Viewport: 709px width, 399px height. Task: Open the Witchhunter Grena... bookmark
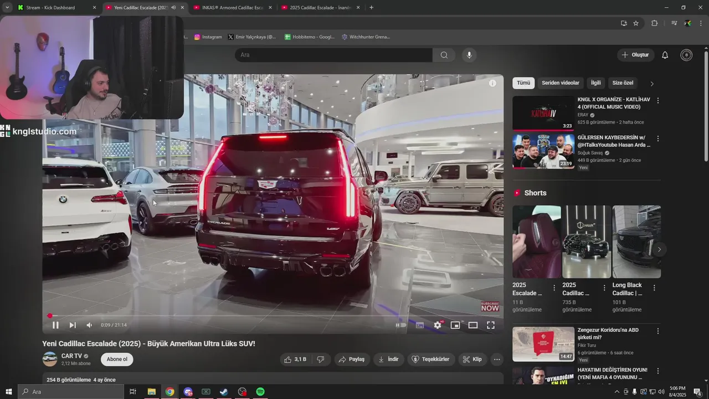click(x=366, y=37)
